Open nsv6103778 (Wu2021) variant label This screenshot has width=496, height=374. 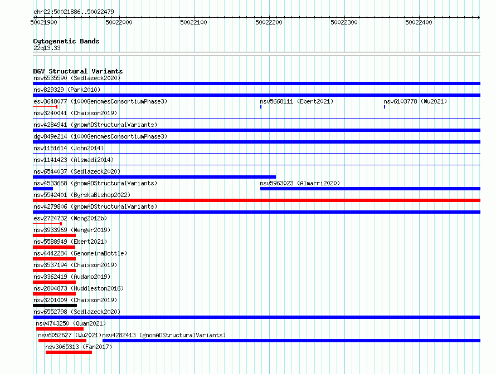[415, 101]
